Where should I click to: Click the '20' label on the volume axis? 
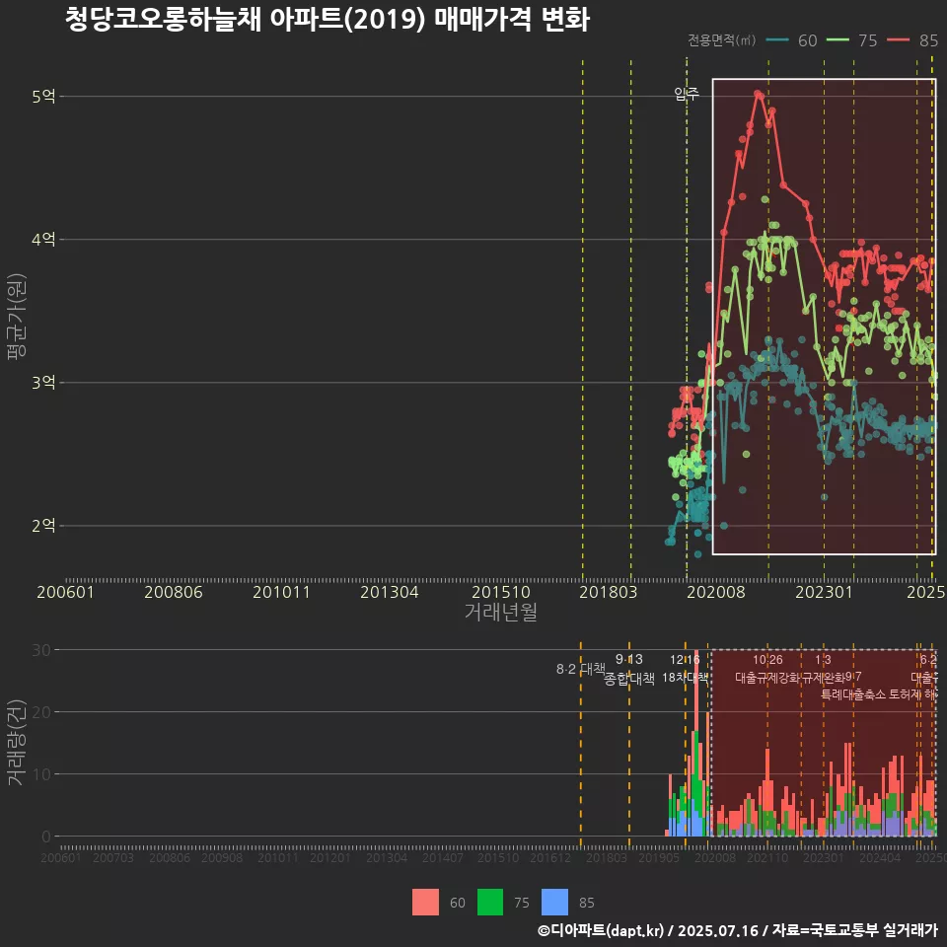point(41,712)
